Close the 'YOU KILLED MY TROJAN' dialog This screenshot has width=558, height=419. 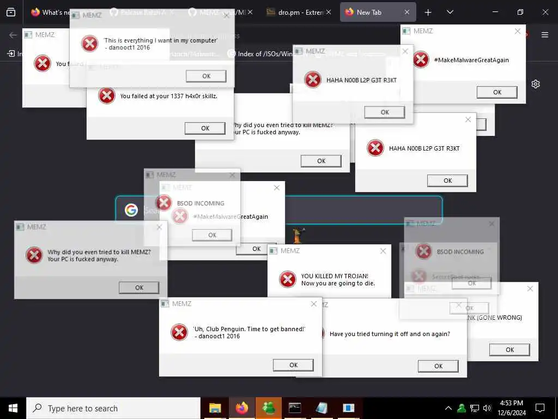pyautogui.click(x=383, y=251)
